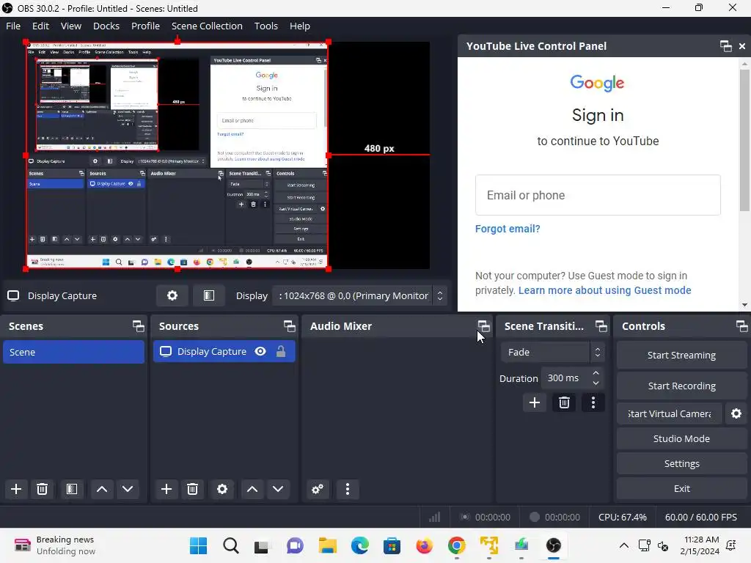Remove selected scene with trash icon

pos(42,489)
